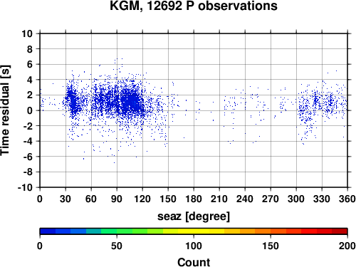Click the plot title KGM P observations
The width and height of the screenshot is (356, 267).
[194, 6]
